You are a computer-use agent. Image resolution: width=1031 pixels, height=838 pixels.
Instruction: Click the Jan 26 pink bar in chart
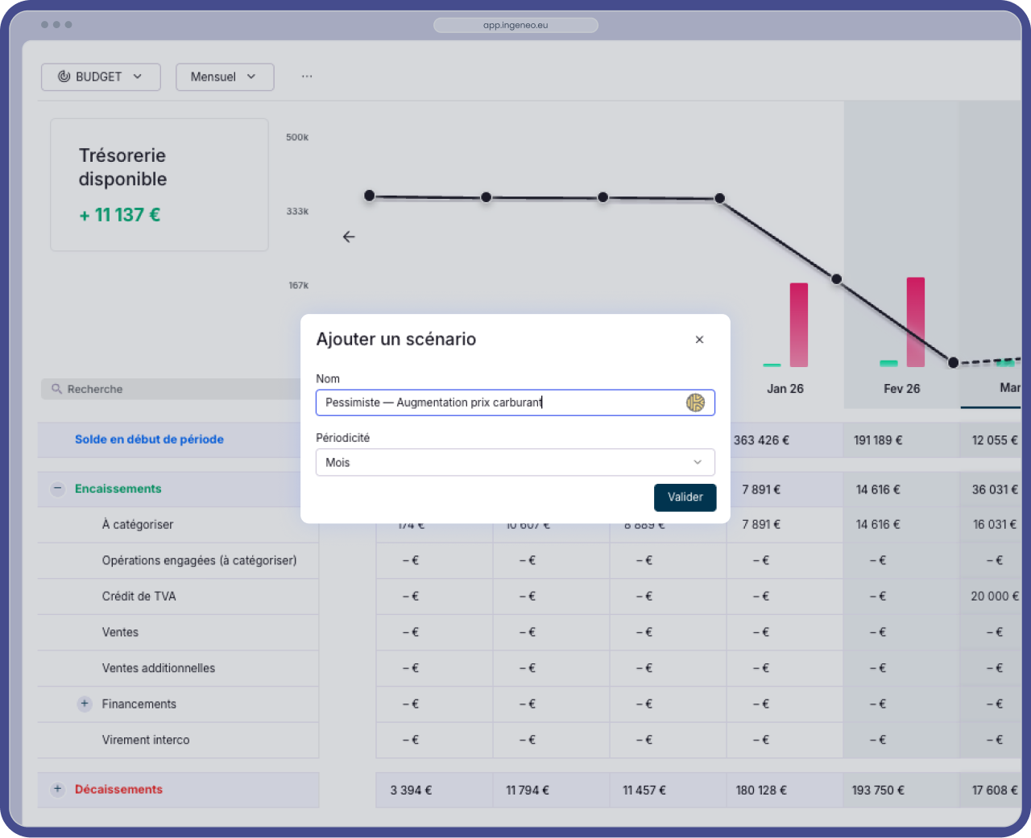[798, 325]
